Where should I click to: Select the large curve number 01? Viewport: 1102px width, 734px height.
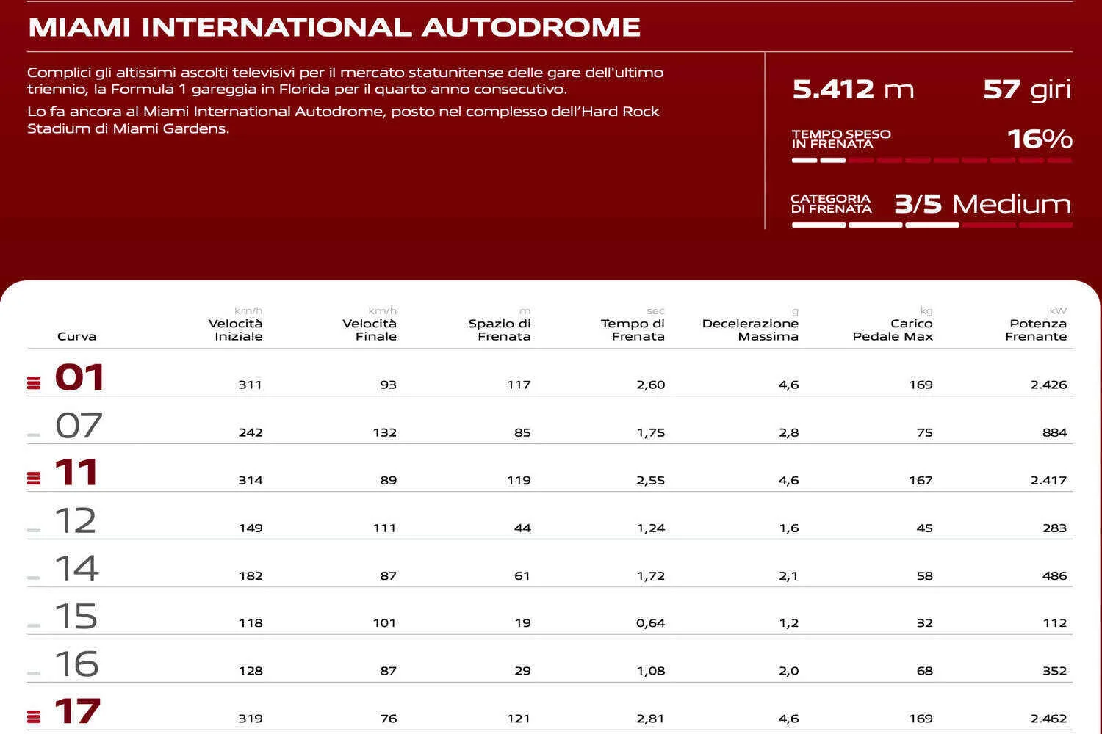tap(79, 378)
